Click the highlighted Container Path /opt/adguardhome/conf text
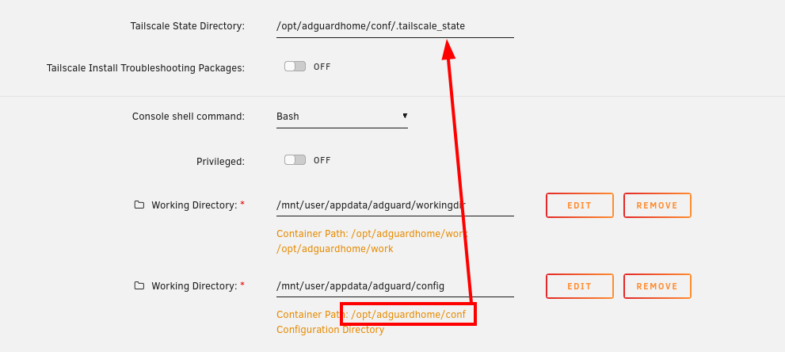This screenshot has width=785, height=352. pos(371,315)
